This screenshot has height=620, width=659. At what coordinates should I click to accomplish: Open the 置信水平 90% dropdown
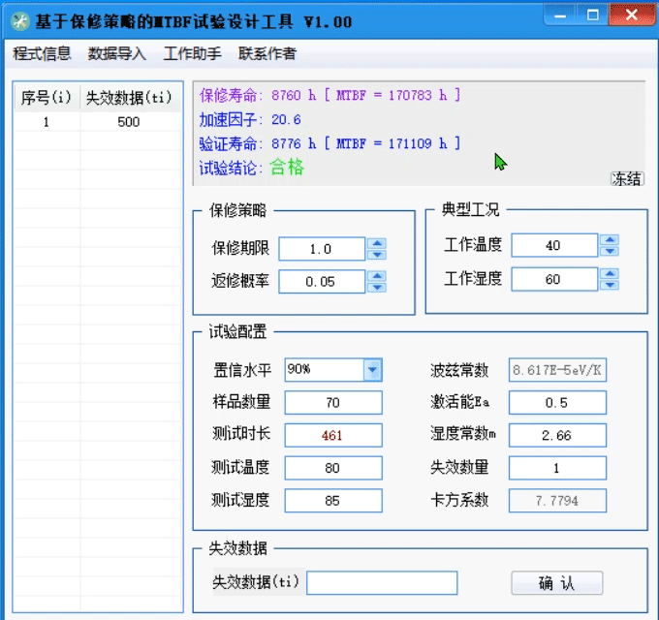tap(372, 370)
